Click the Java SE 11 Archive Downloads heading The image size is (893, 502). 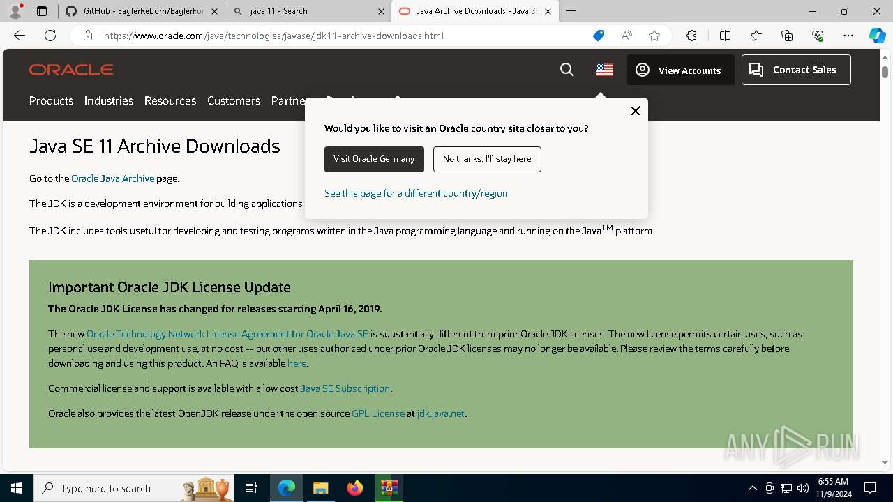coord(155,146)
